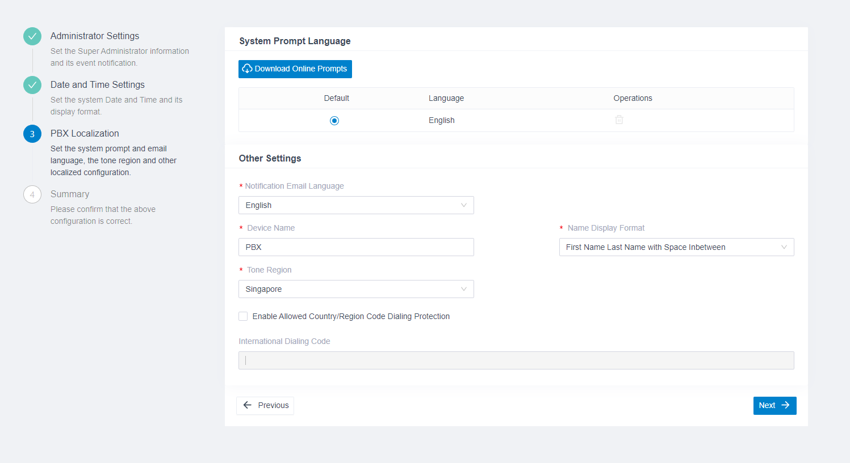
Task: Open the Summary step label
Action: coord(70,194)
